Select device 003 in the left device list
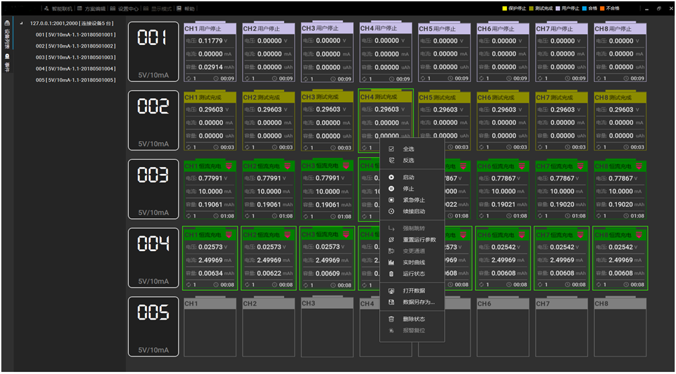 75,57
